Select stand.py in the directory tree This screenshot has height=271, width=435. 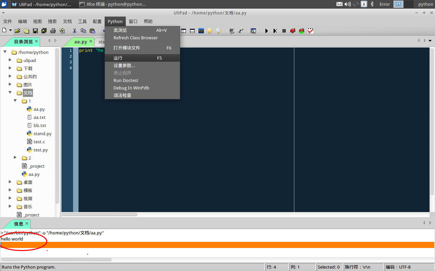coord(42,133)
